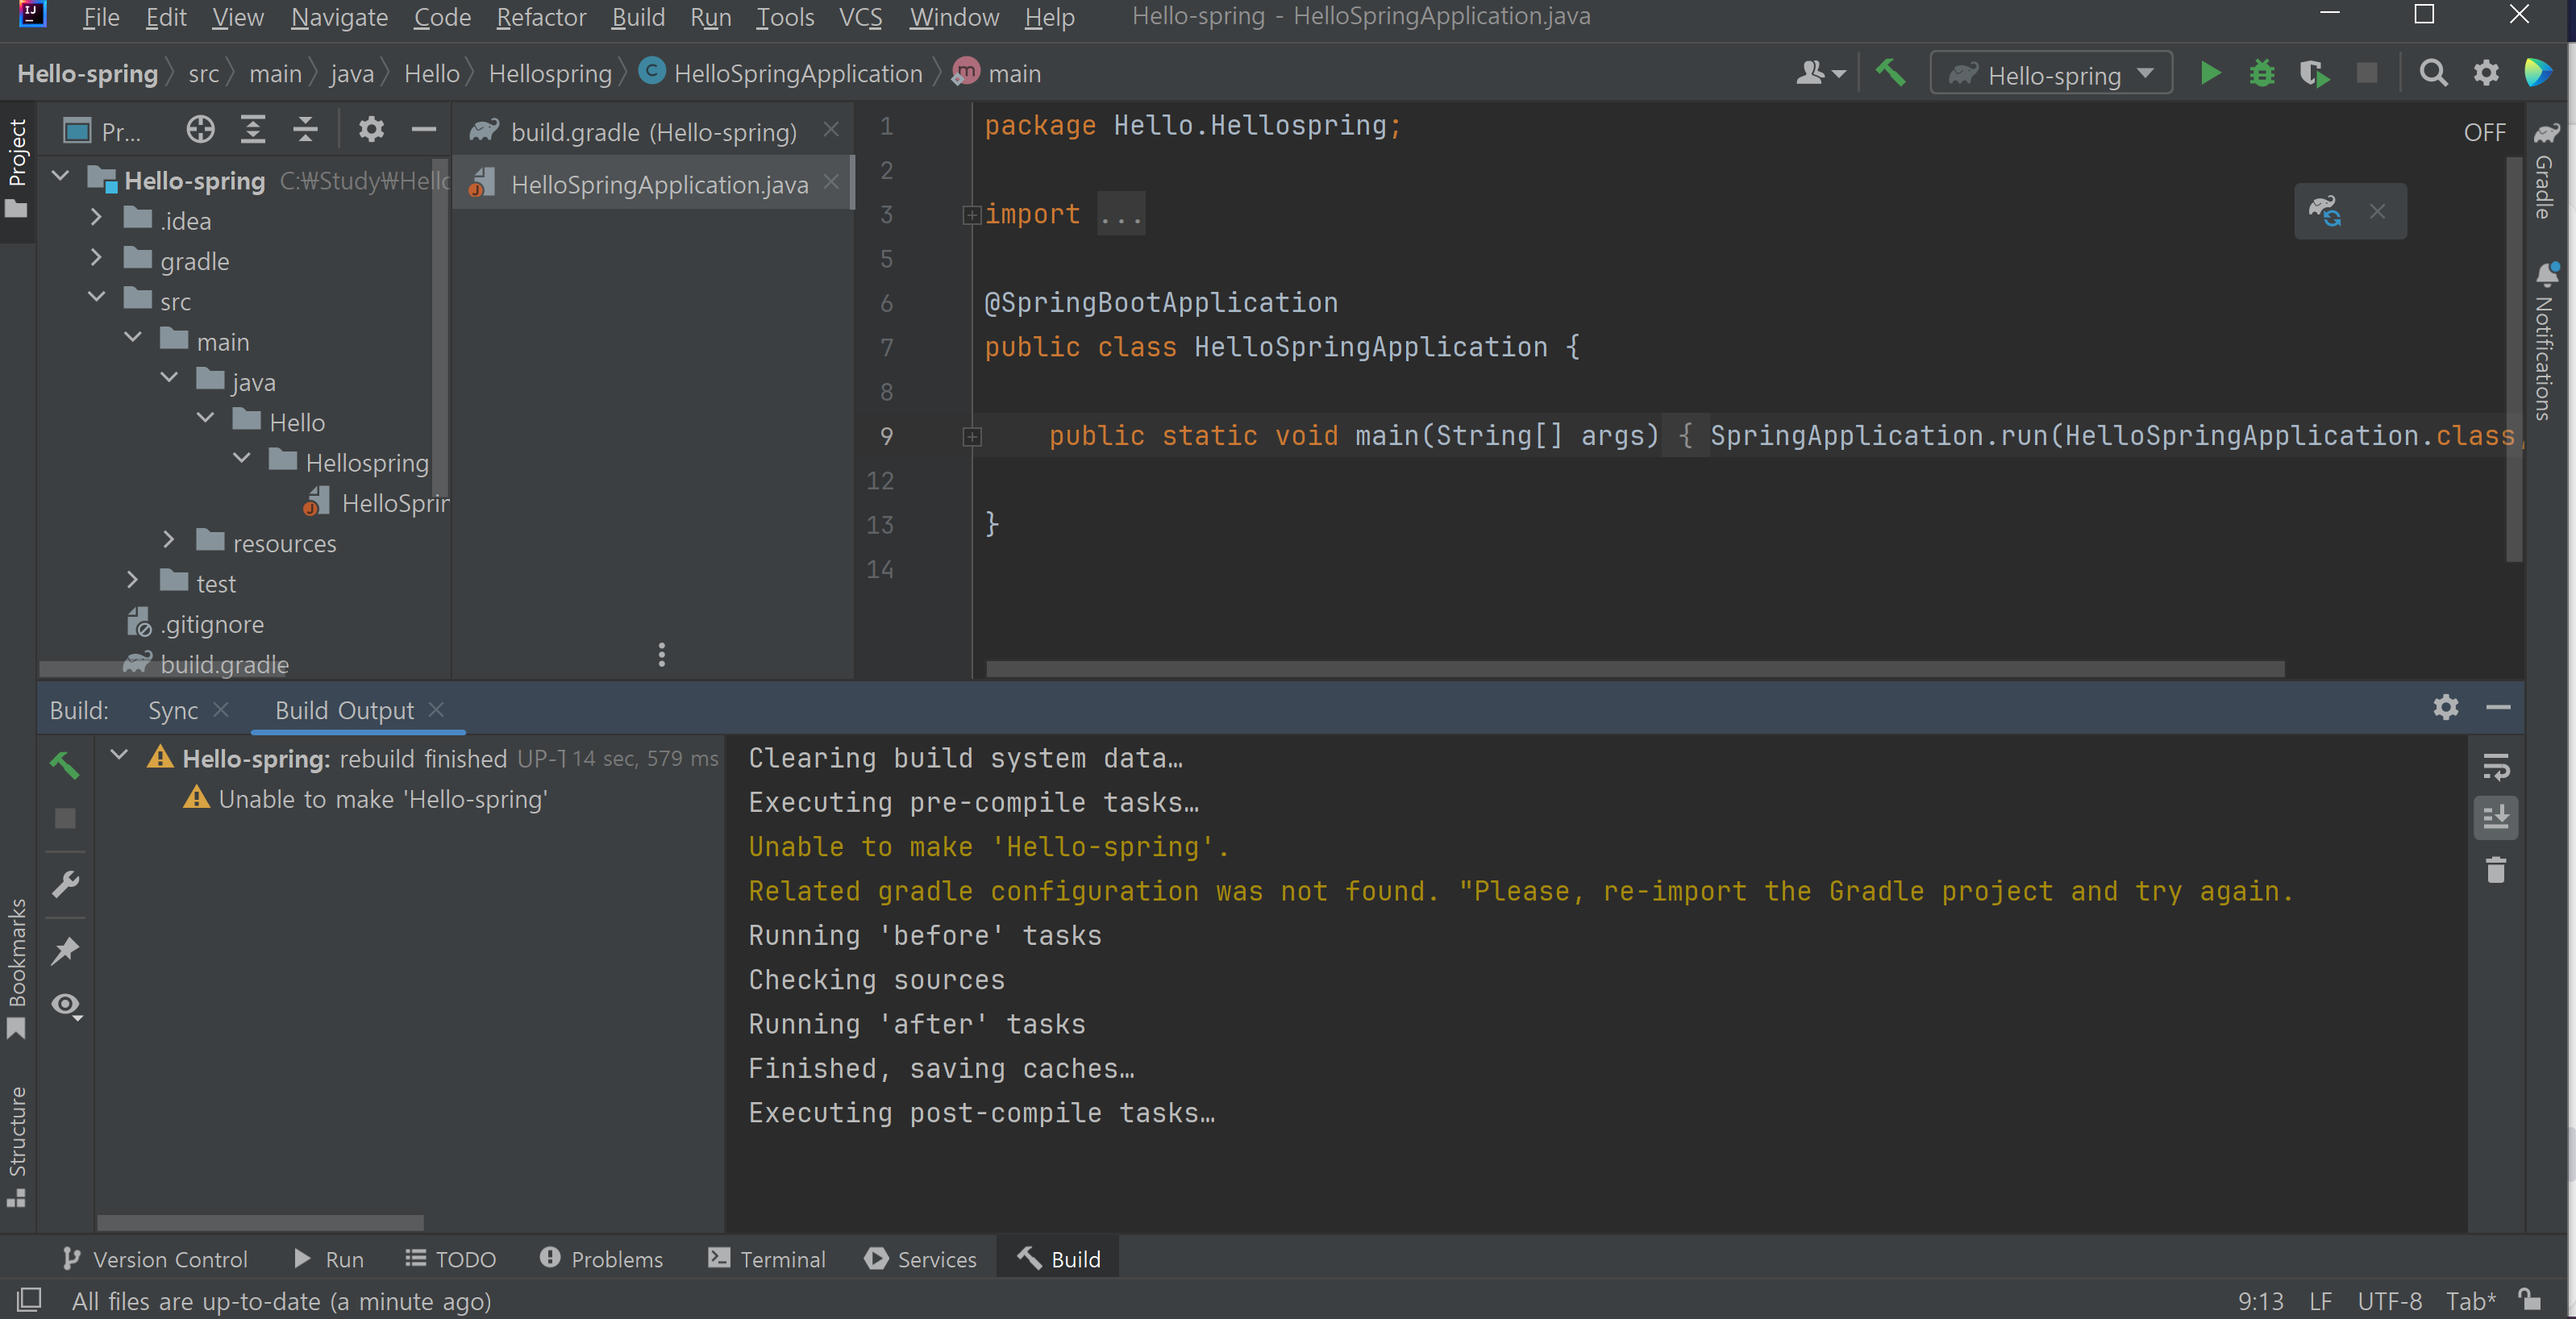This screenshot has height=1319, width=2576.
Task: Select opened file locate target icon
Action: pyautogui.click(x=200, y=130)
